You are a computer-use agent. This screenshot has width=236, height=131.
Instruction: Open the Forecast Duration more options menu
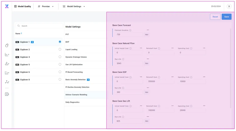point(148,30)
